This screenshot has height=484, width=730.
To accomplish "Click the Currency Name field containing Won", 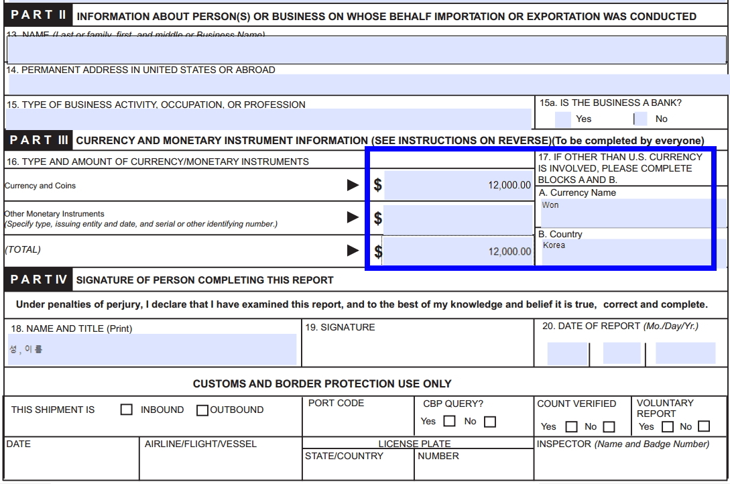I will coord(633,213).
